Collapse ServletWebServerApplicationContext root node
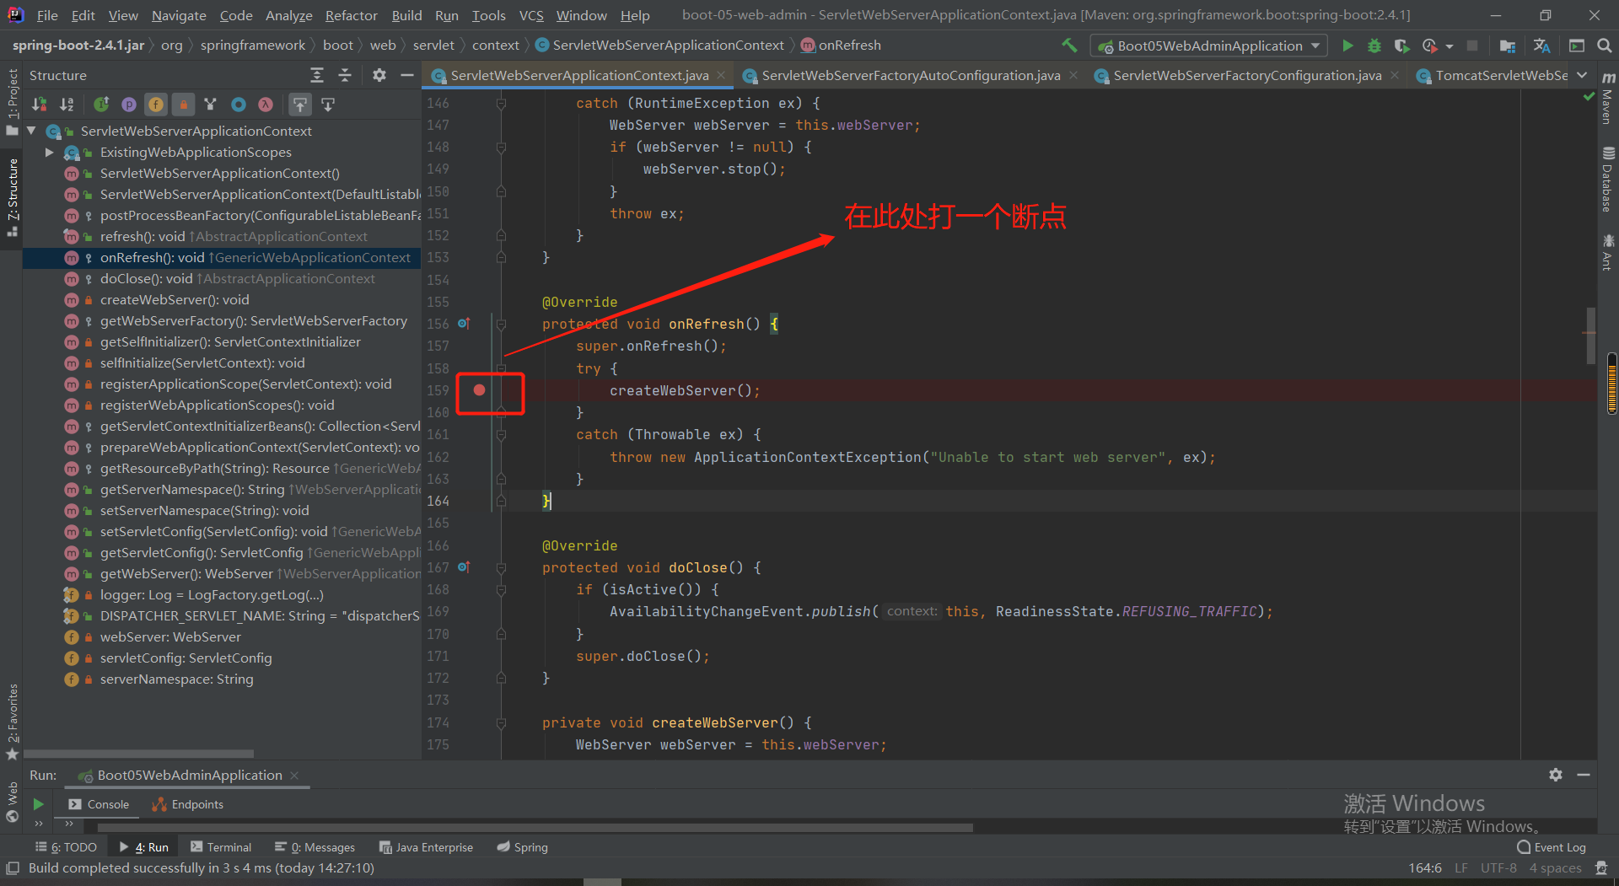Image resolution: width=1619 pixels, height=886 pixels. point(31,131)
